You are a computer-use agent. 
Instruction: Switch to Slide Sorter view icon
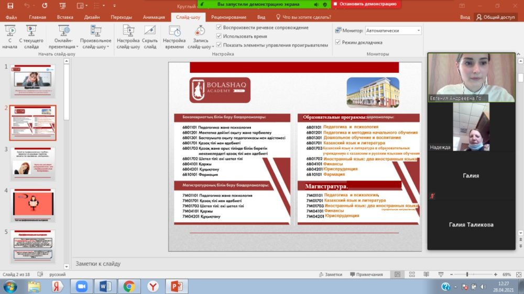point(412,274)
